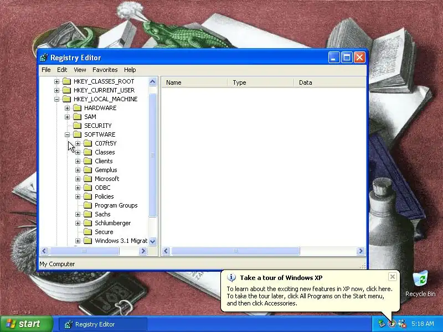Image resolution: width=443 pixels, height=332 pixels.
Task: Expand the SAM key
Action: [67, 117]
